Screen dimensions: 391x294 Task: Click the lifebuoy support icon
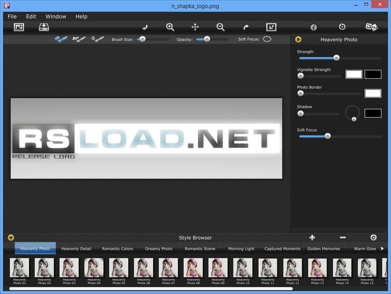coord(342,27)
